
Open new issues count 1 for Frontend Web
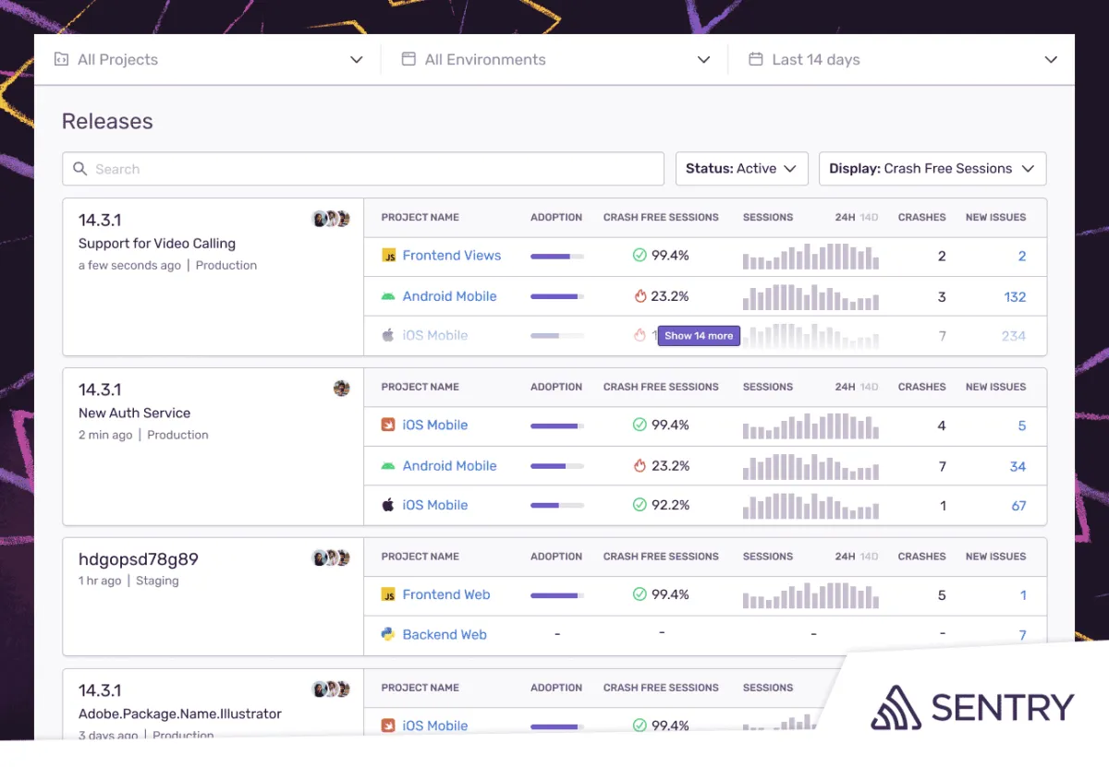pyautogui.click(x=1023, y=595)
